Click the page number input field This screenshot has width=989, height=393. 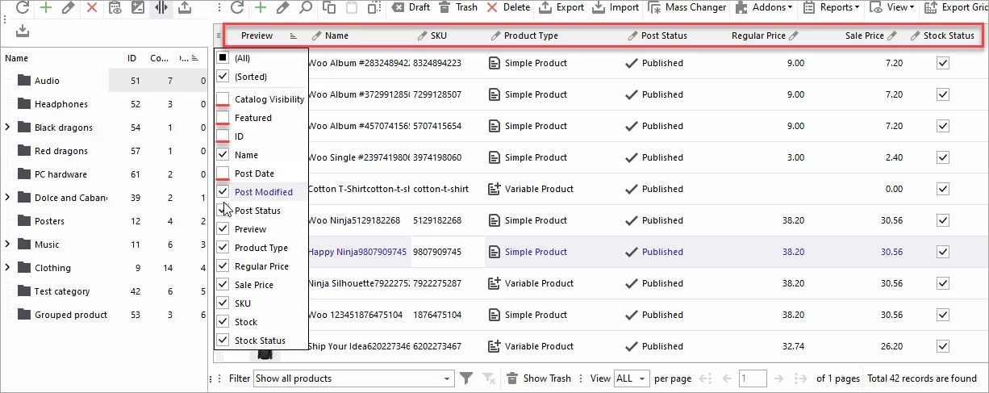tap(752, 378)
